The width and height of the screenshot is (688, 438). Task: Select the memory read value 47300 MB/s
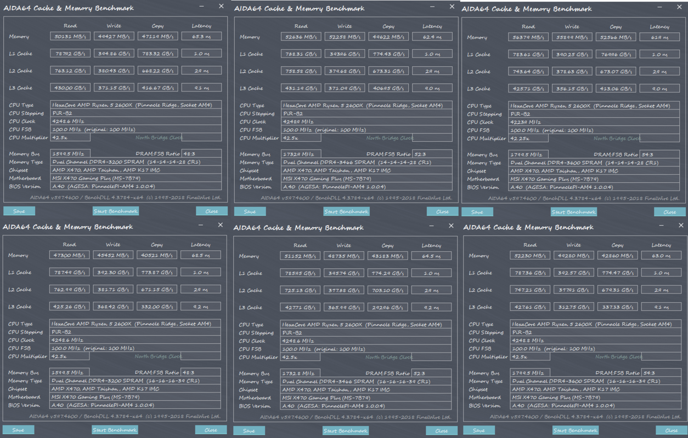(x=69, y=255)
